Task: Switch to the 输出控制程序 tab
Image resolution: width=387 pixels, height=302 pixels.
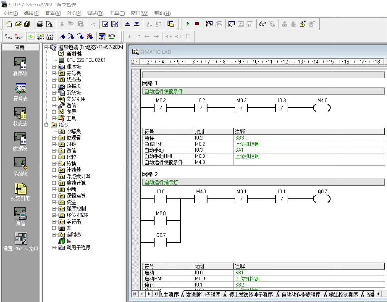Action: tap(343, 294)
